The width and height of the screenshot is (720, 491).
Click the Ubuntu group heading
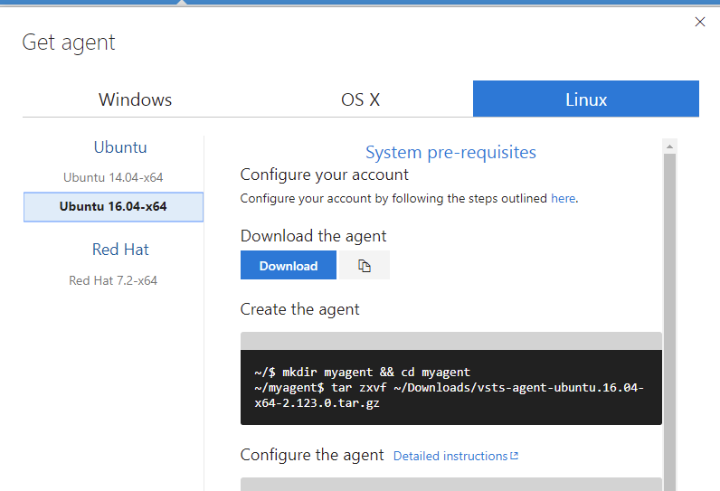120,146
